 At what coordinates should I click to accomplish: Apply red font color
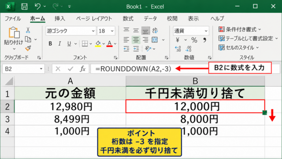point(109,43)
